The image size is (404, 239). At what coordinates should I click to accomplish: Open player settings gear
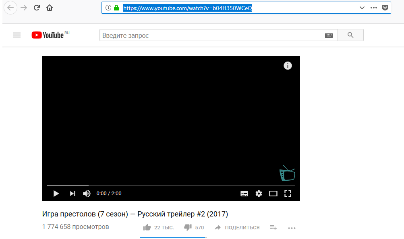[259, 194]
